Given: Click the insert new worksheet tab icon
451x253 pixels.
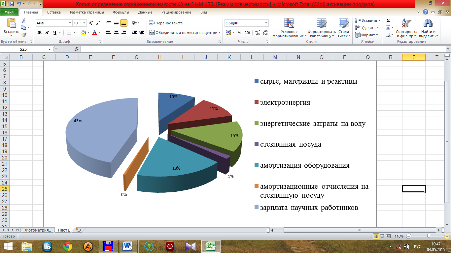Looking at the screenshot, I should point(78,230).
